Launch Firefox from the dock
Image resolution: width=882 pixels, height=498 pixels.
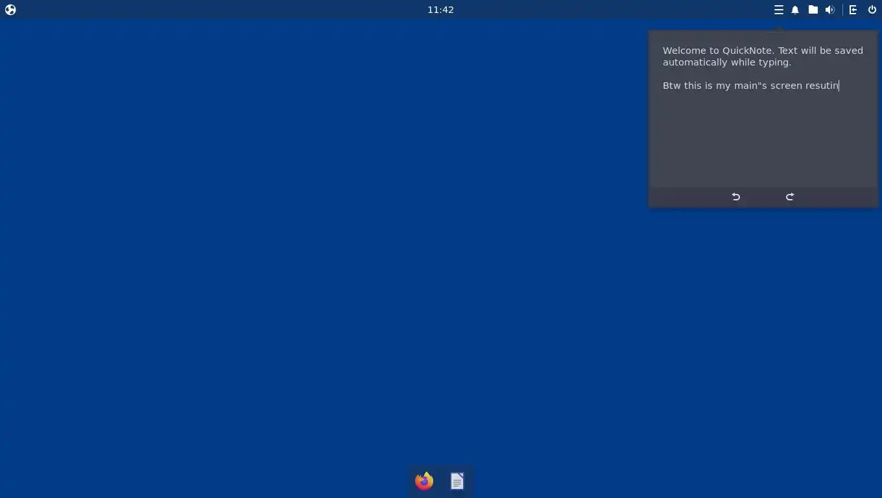pyautogui.click(x=424, y=481)
